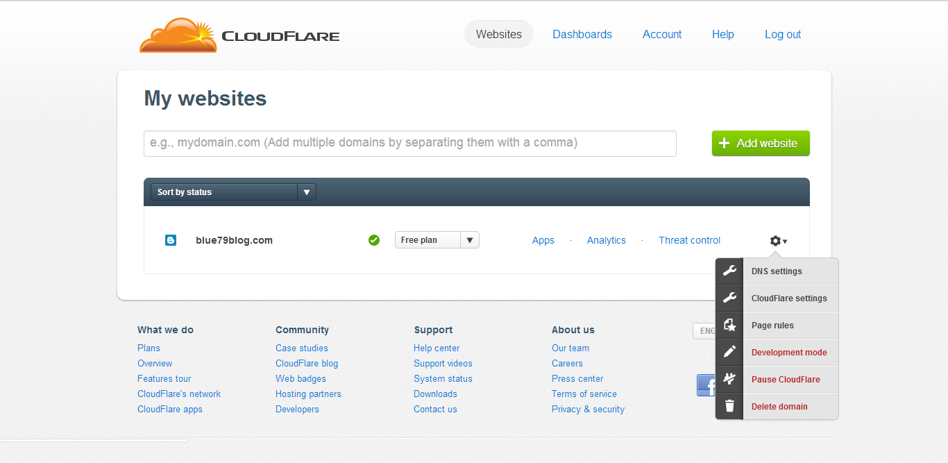Open the Press center link

pyautogui.click(x=577, y=378)
